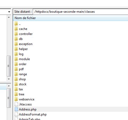Select the AddressFormat.php file icon
128x120 pixels.
pos(16,114)
